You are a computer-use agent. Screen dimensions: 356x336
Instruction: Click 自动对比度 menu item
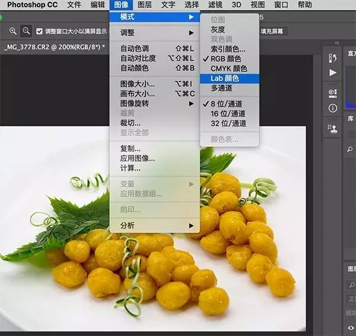[x=155, y=58]
